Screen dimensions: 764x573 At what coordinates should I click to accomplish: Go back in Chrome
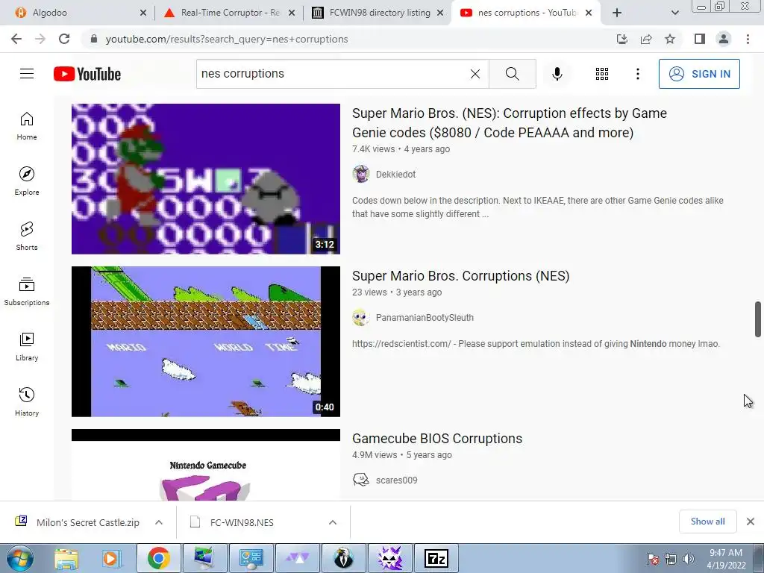pos(16,39)
